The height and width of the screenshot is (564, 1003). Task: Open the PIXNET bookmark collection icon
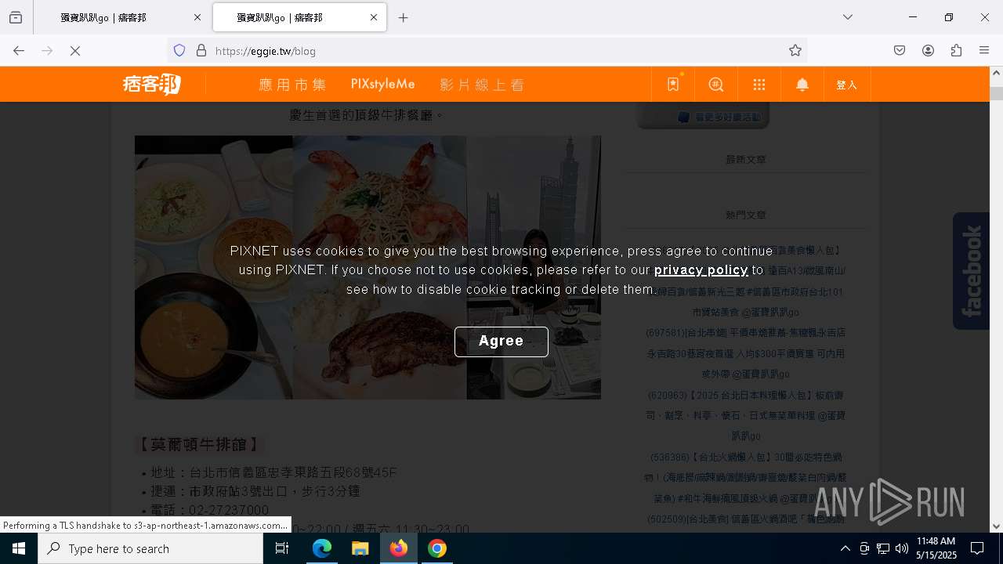[673, 85]
